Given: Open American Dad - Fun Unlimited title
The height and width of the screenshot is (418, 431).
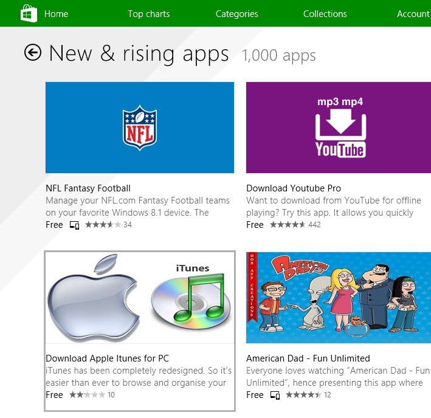Looking at the screenshot, I should pyautogui.click(x=308, y=358).
